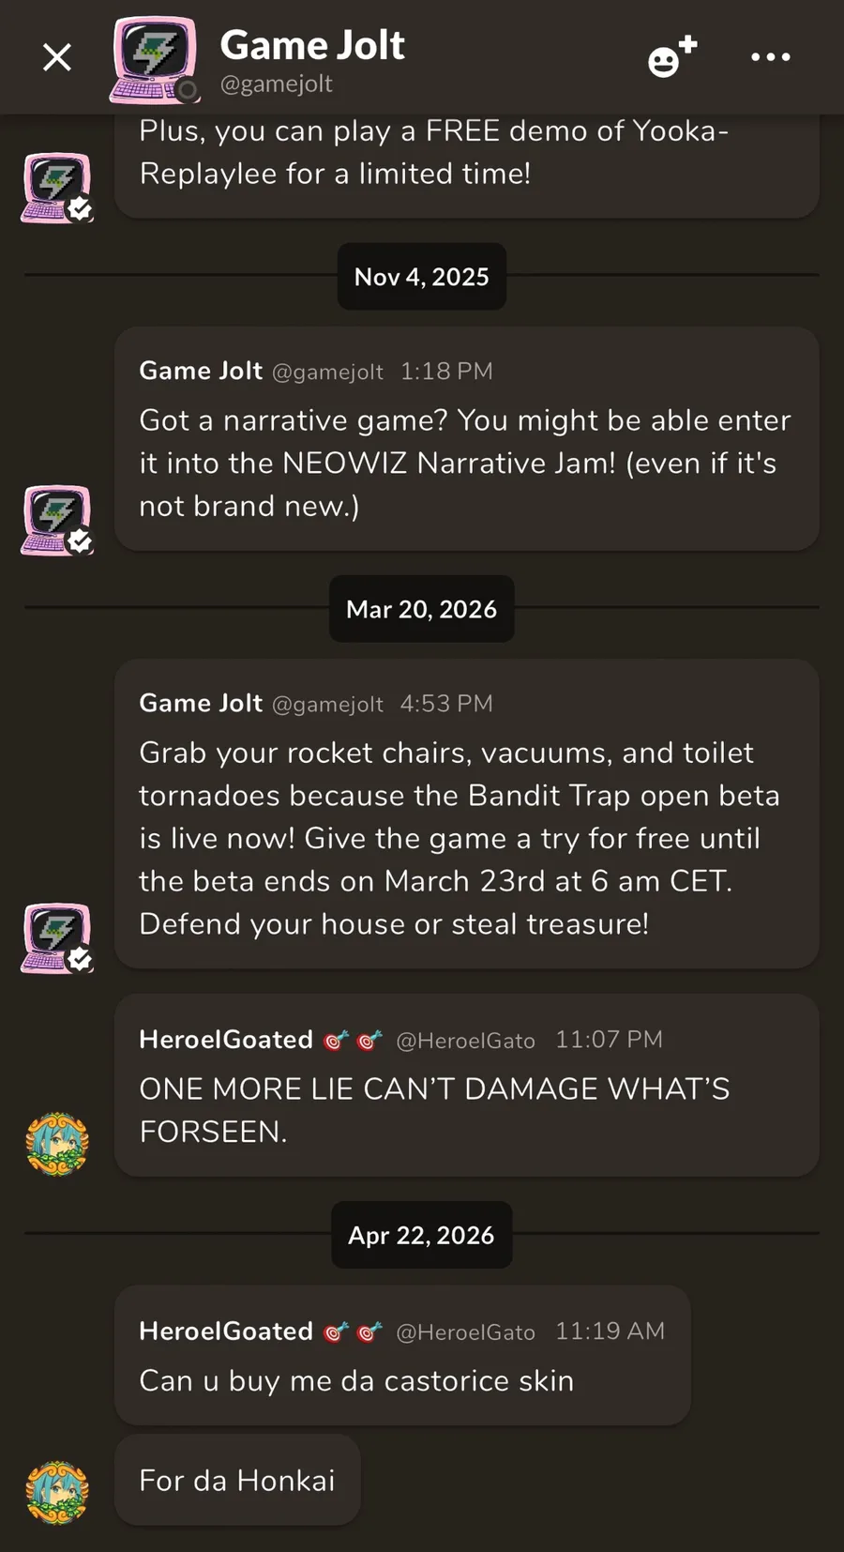Select the Mar 20, 2026 date separator
Screen dimensions: 844x1552
click(421, 609)
